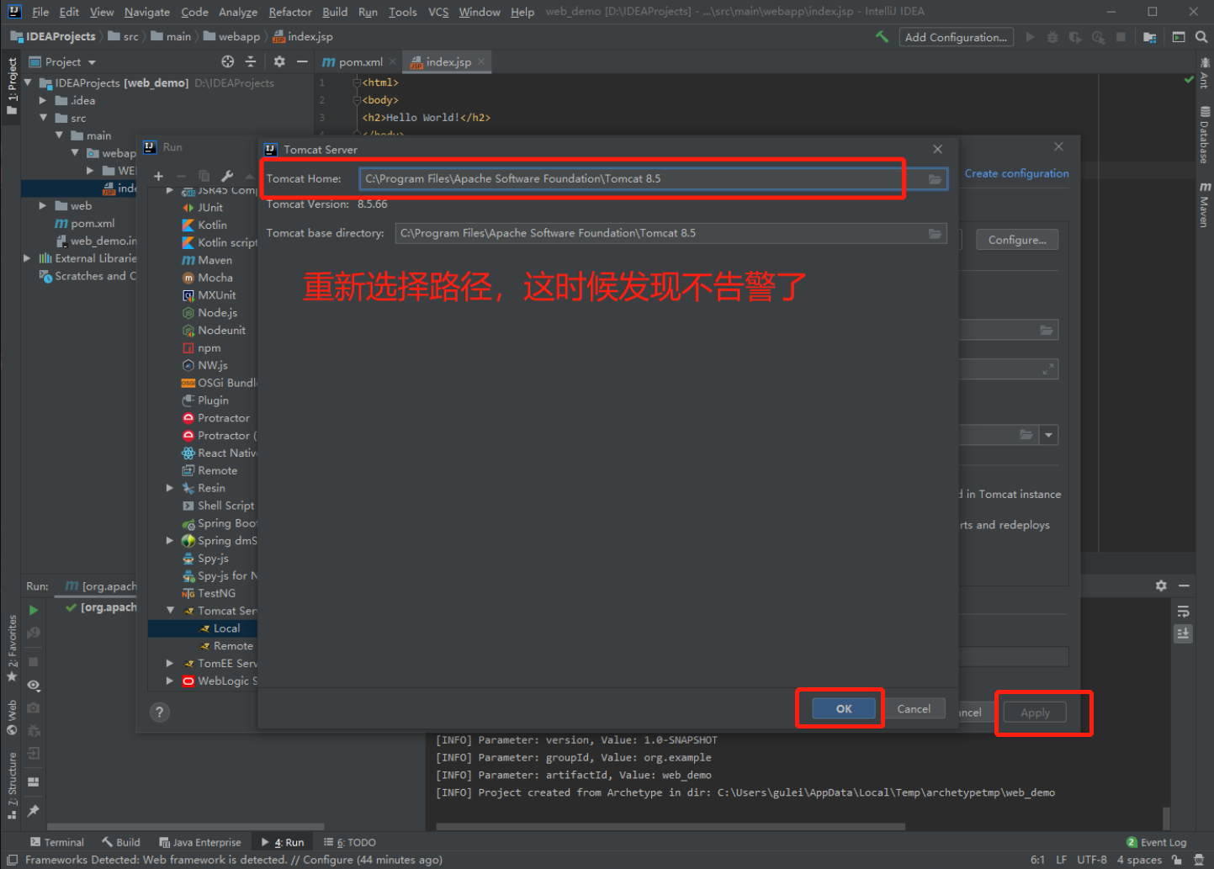Screen dimensions: 1214x869
Task: Browse for the Tomcat base directory folder
Action: pos(935,234)
